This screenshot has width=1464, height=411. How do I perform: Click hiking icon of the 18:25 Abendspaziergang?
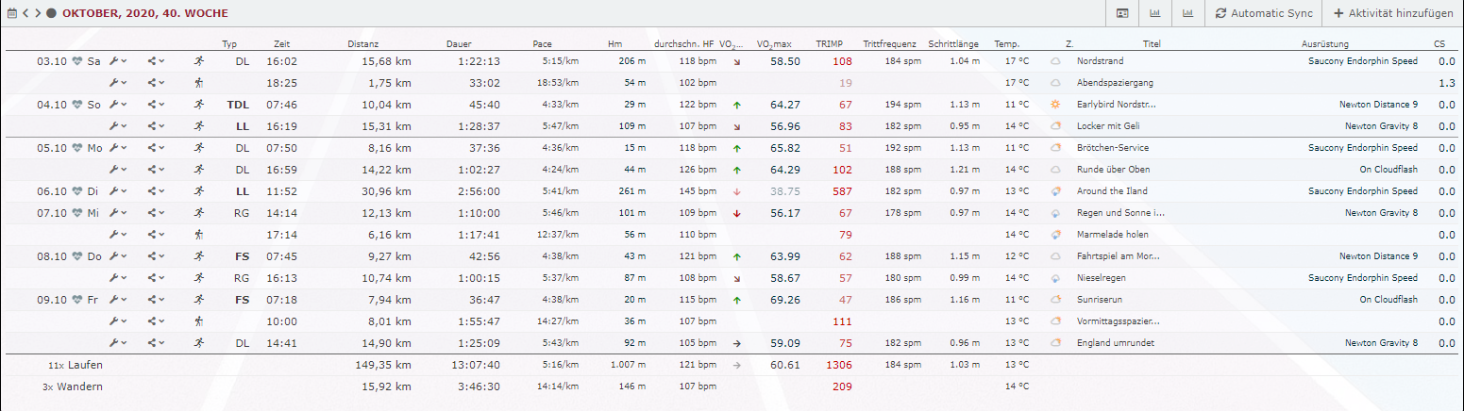[x=198, y=83]
